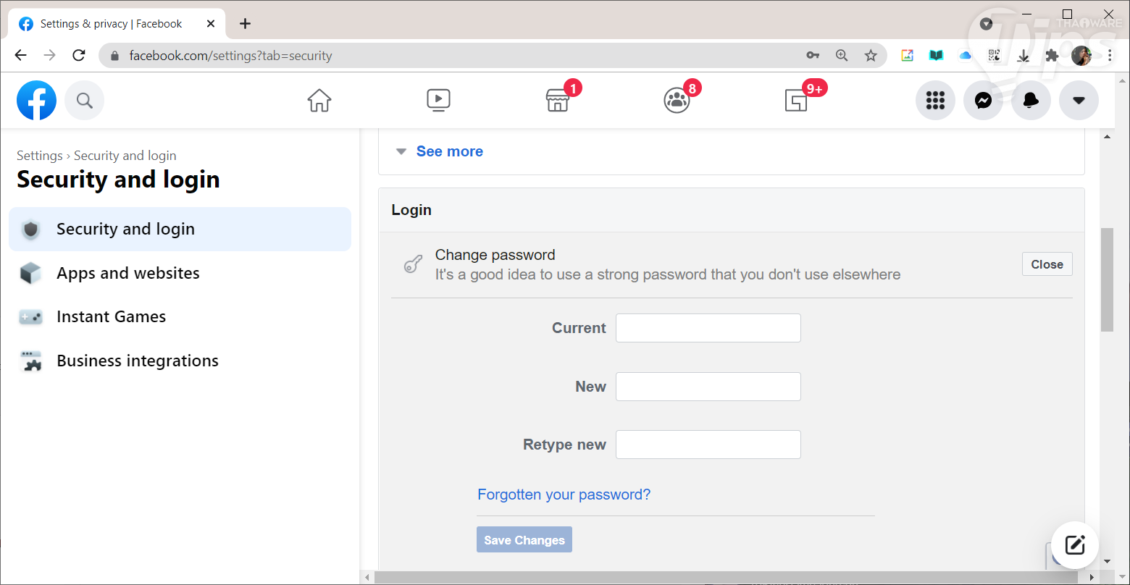The height and width of the screenshot is (585, 1130).
Task: Click into the Retype new field
Action: pos(708,445)
